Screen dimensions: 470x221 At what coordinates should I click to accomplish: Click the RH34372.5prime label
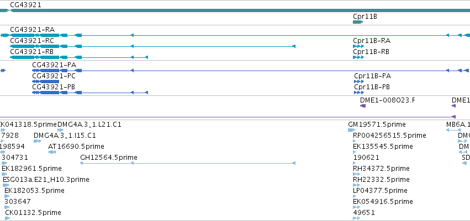point(381,168)
